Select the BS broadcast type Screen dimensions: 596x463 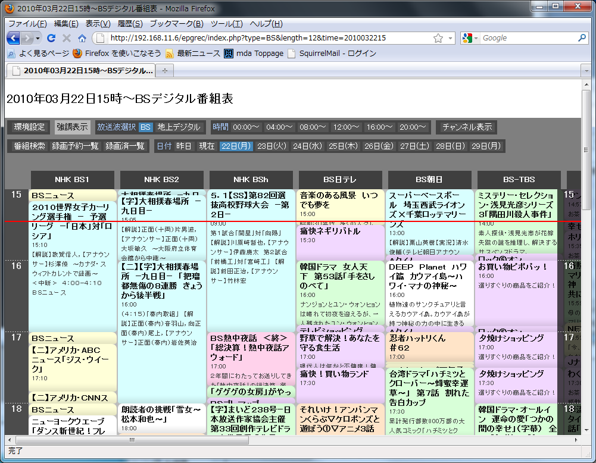[146, 127]
